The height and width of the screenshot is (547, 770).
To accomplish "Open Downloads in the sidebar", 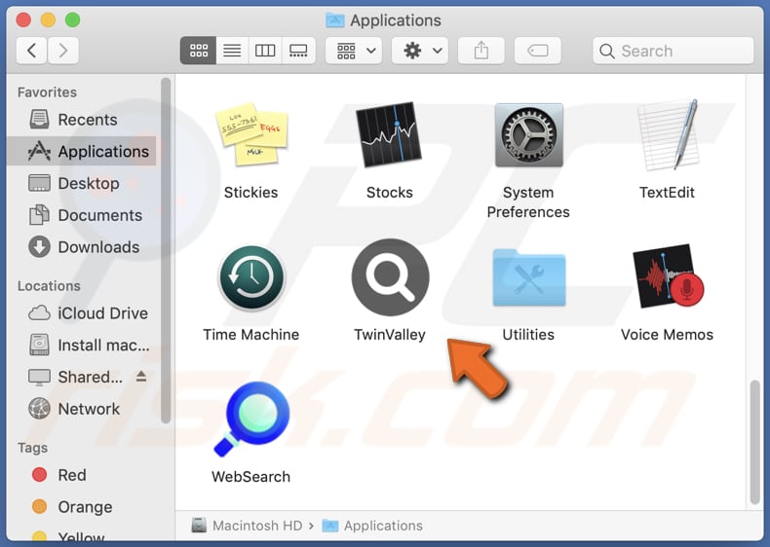I will [x=82, y=247].
